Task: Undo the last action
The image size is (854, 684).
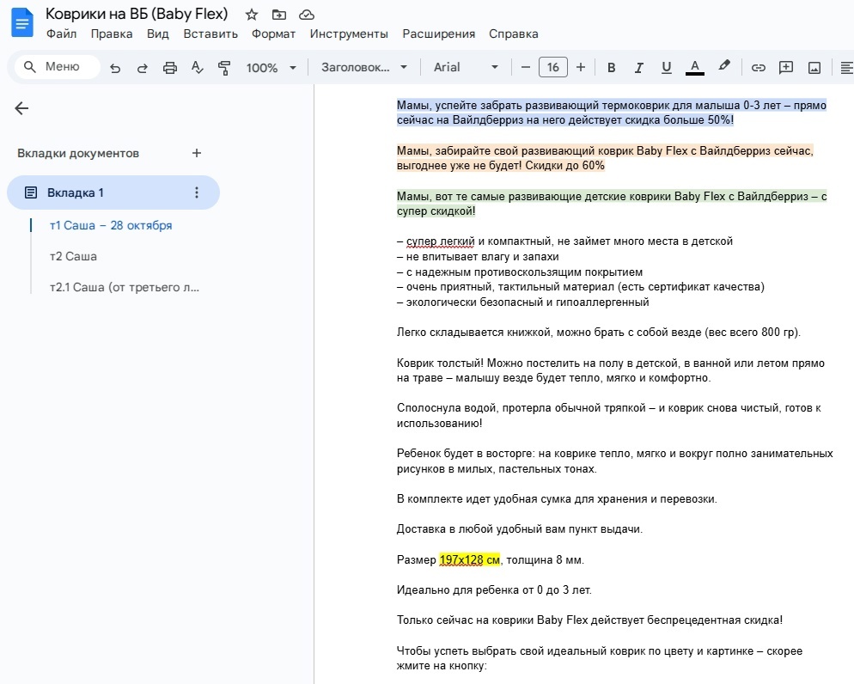Action: click(x=115, y=68)
